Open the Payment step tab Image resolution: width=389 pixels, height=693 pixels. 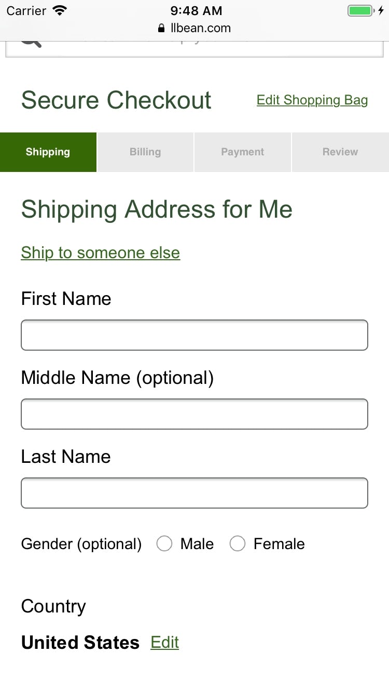(x=242, y=152)
